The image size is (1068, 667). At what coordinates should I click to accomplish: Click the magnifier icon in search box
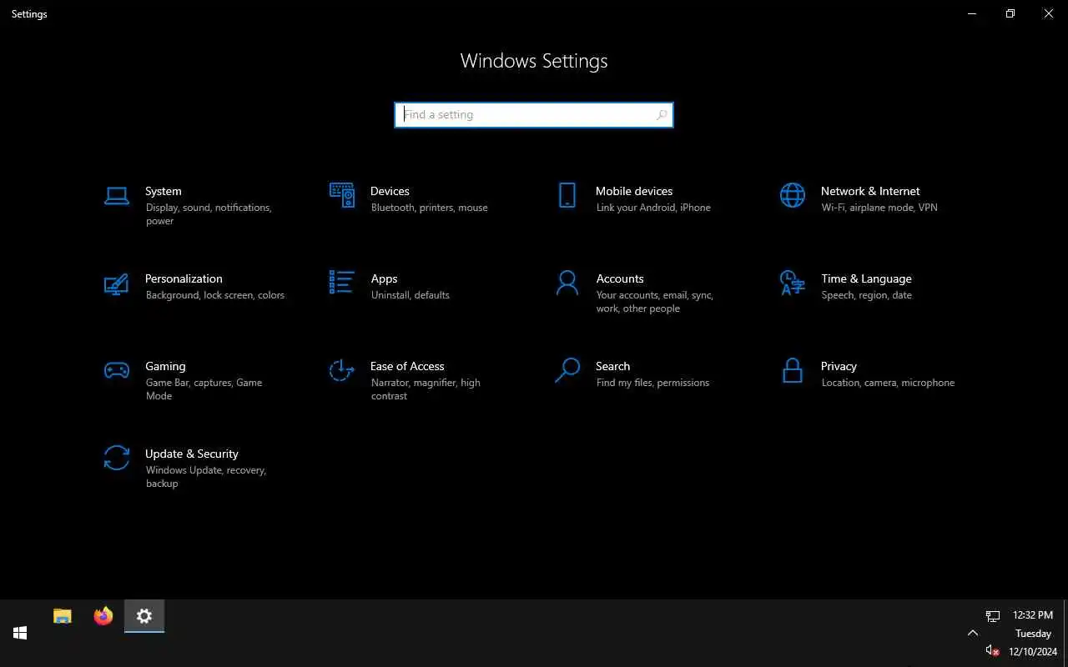[x=662, y=115]
